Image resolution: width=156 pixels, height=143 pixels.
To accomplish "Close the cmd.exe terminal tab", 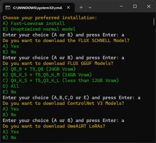I will point(68,8).
